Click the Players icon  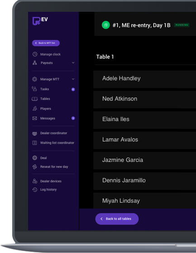(35, 108)
